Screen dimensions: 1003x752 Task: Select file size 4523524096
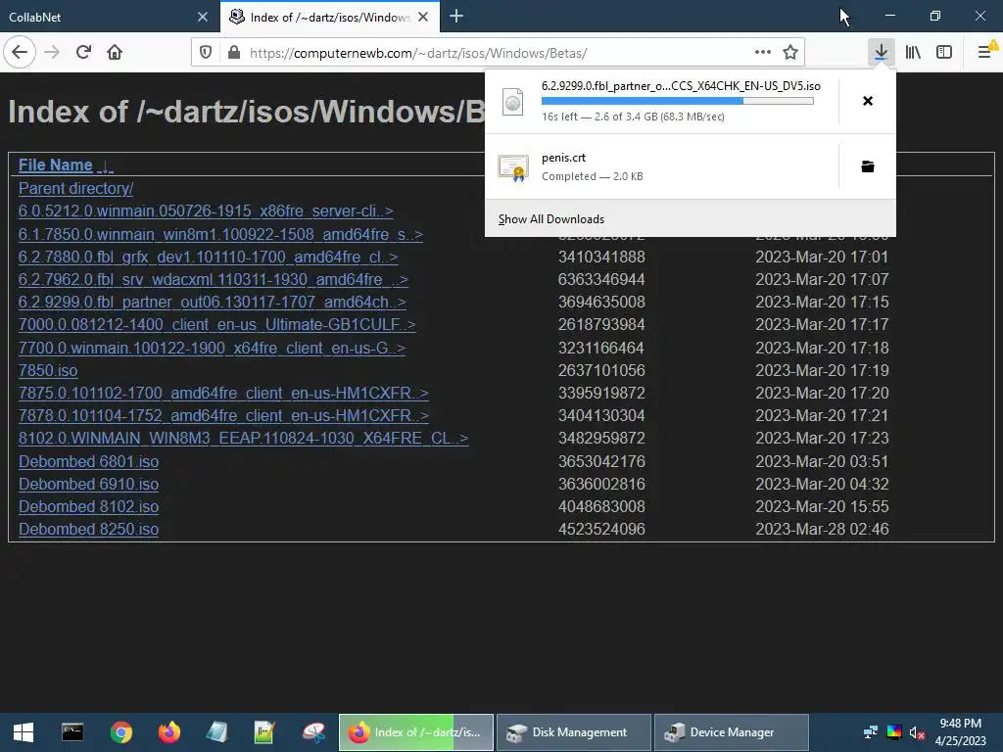(601, 530)
